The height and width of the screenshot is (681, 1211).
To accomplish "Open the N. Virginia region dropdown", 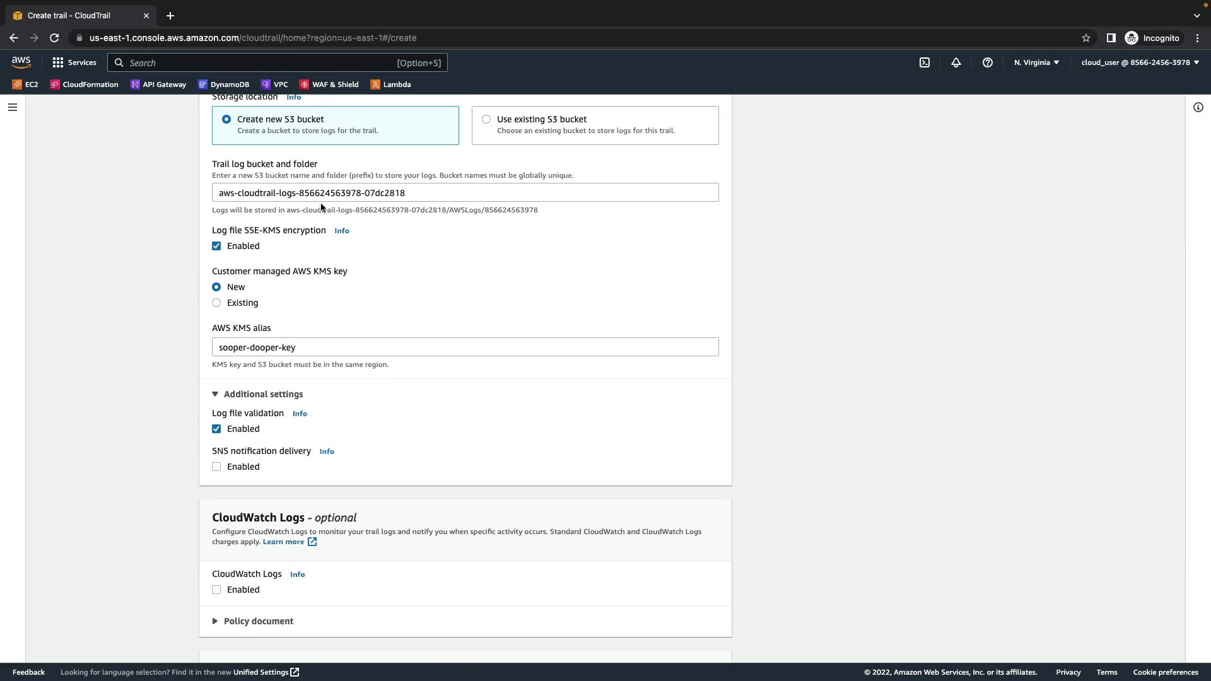I will (1036, 62).
